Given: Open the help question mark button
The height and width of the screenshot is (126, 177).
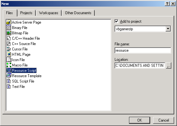Looking at the screenshot, I should 167,4.
